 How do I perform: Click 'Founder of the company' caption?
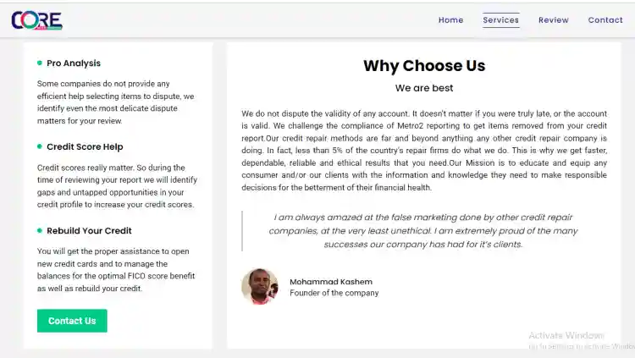point(334,294)
